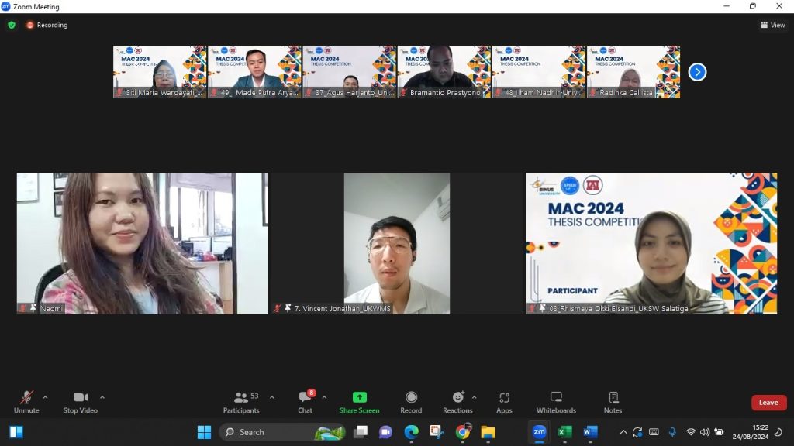Expand video options arrow beside Stop Video
794x446 pixels.
pyautogui.click(x=102, y=397)
